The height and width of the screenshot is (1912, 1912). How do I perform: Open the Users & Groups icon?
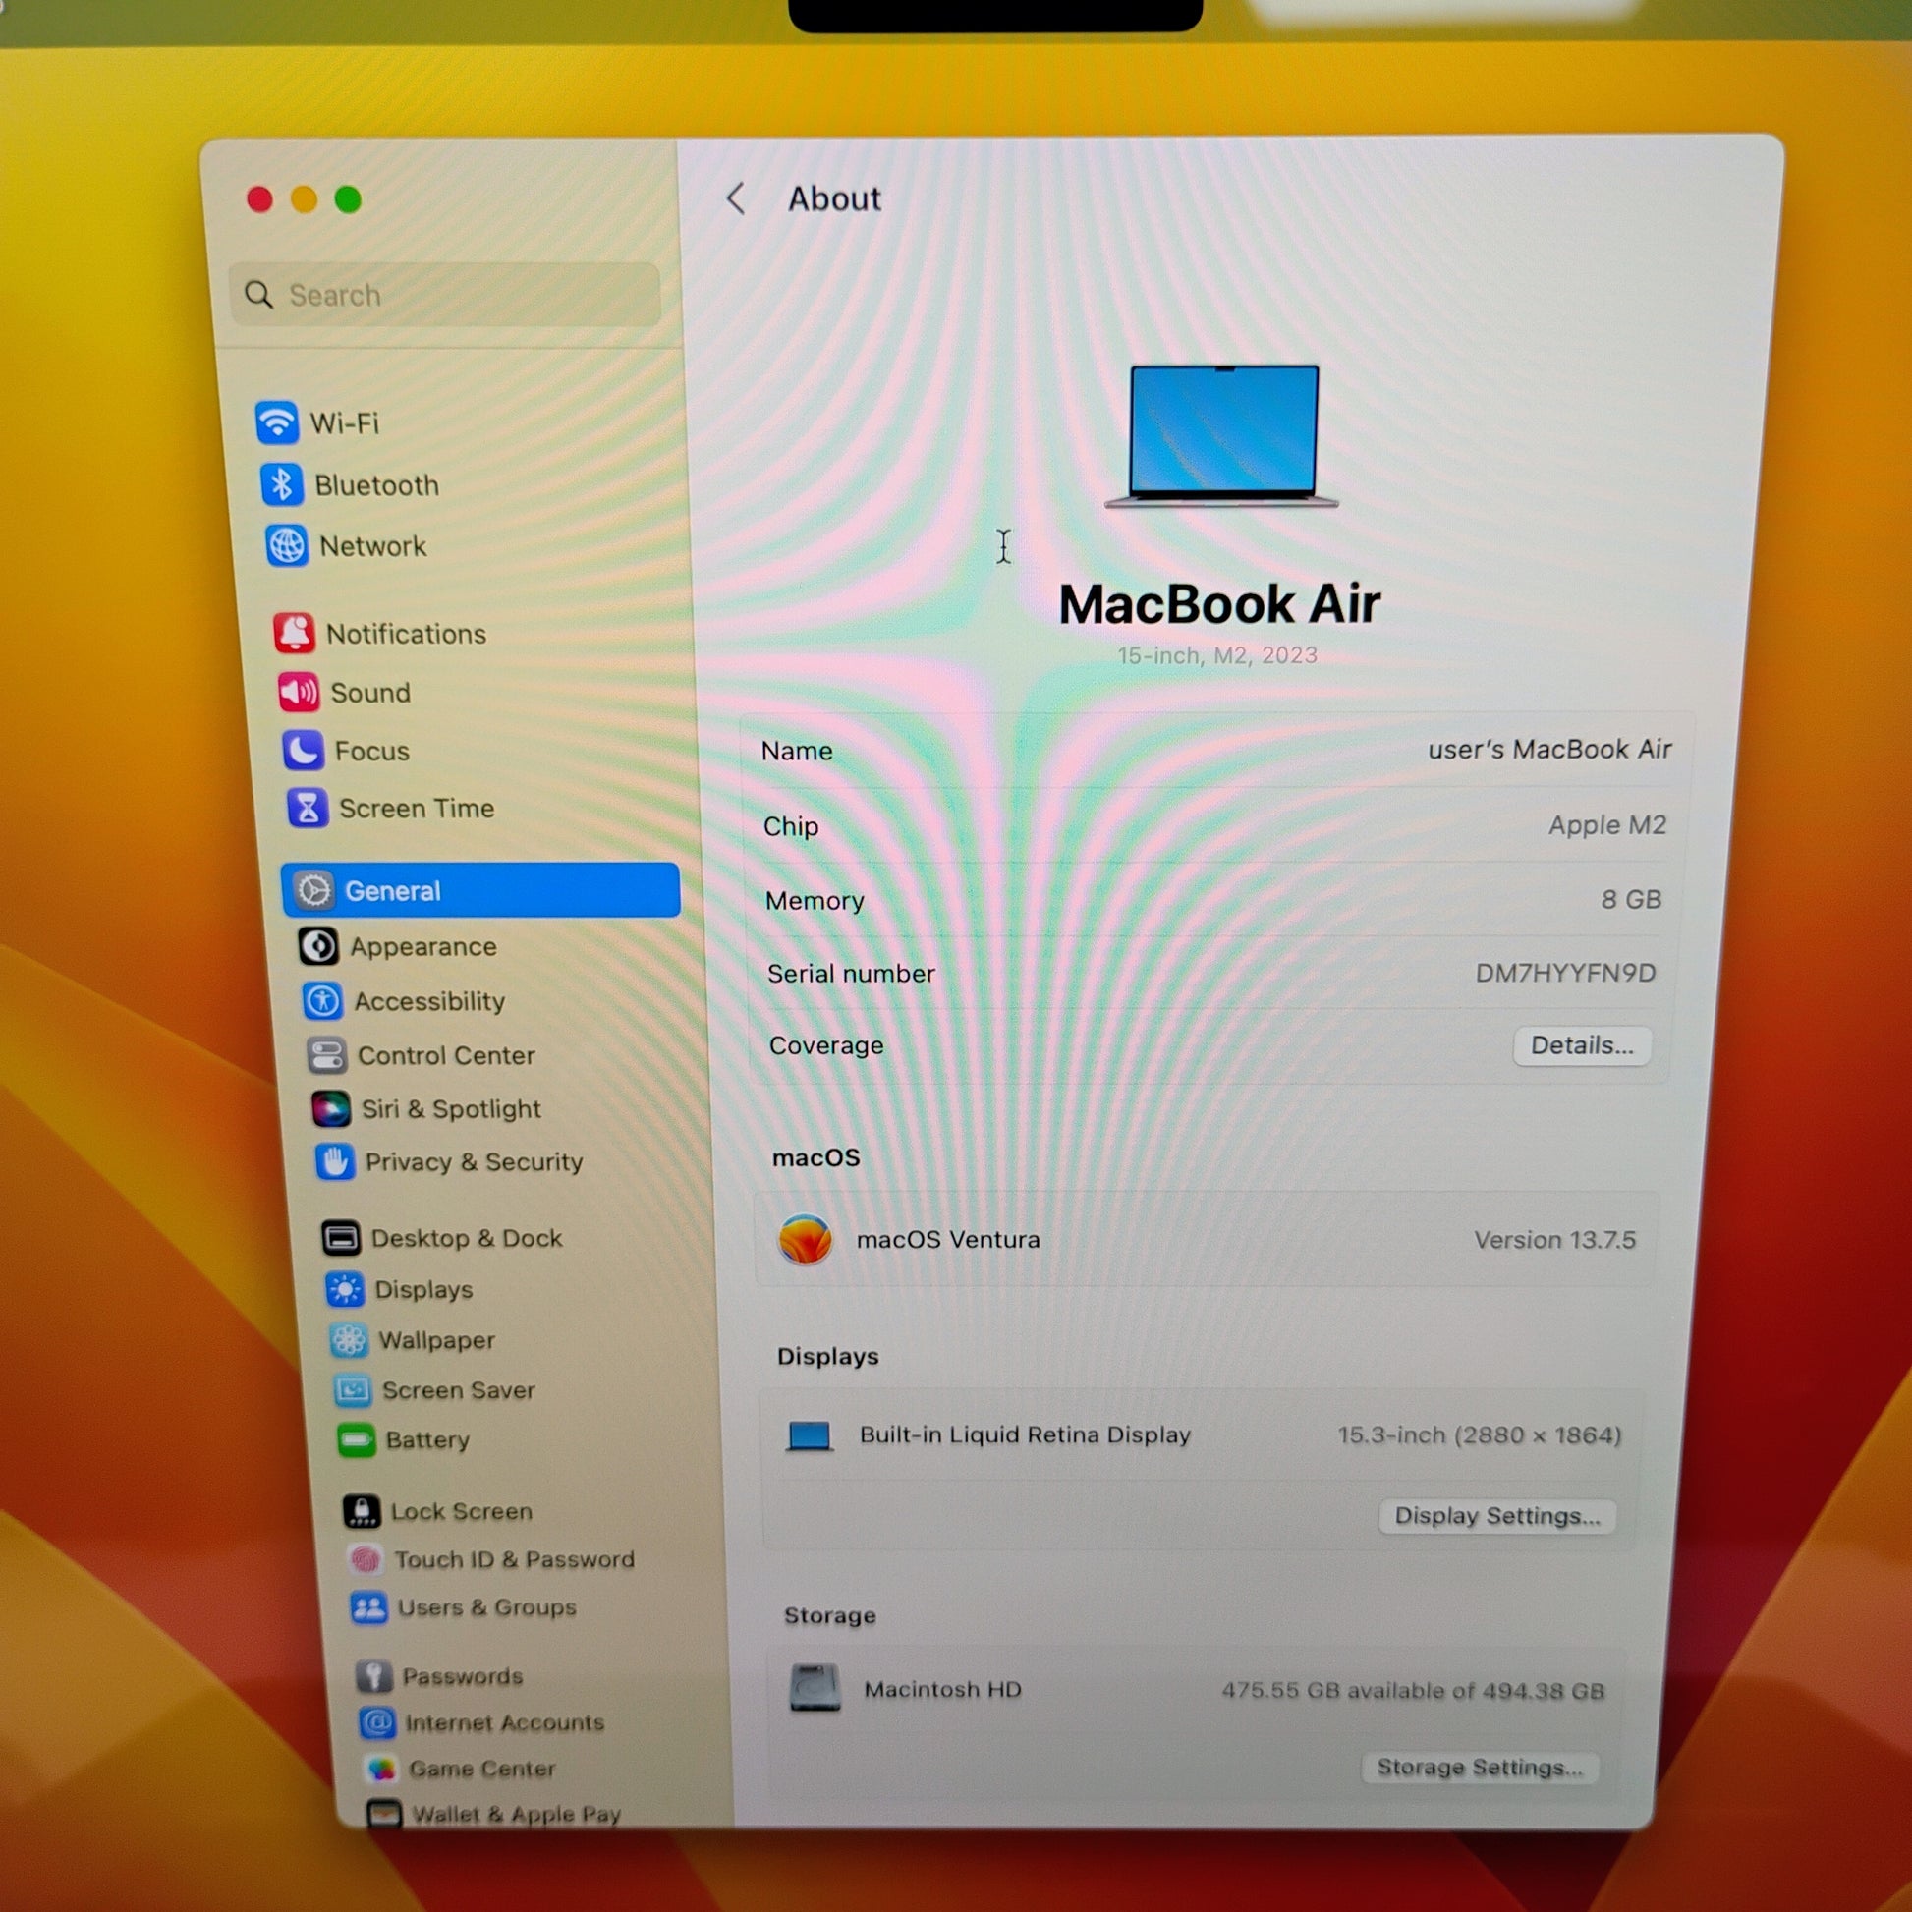click(x=369, y=1607)
